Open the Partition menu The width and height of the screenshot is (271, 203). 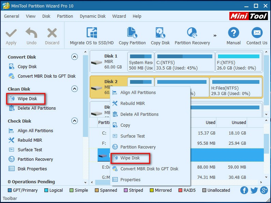pos(65,16)
